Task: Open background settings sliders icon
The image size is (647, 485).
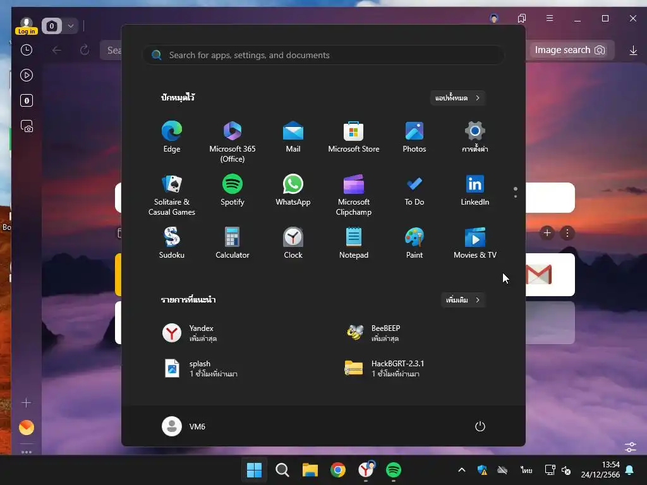Action: click(x=631, y=447)
